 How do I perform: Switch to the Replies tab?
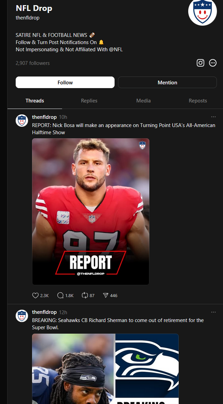coord(89,101)
